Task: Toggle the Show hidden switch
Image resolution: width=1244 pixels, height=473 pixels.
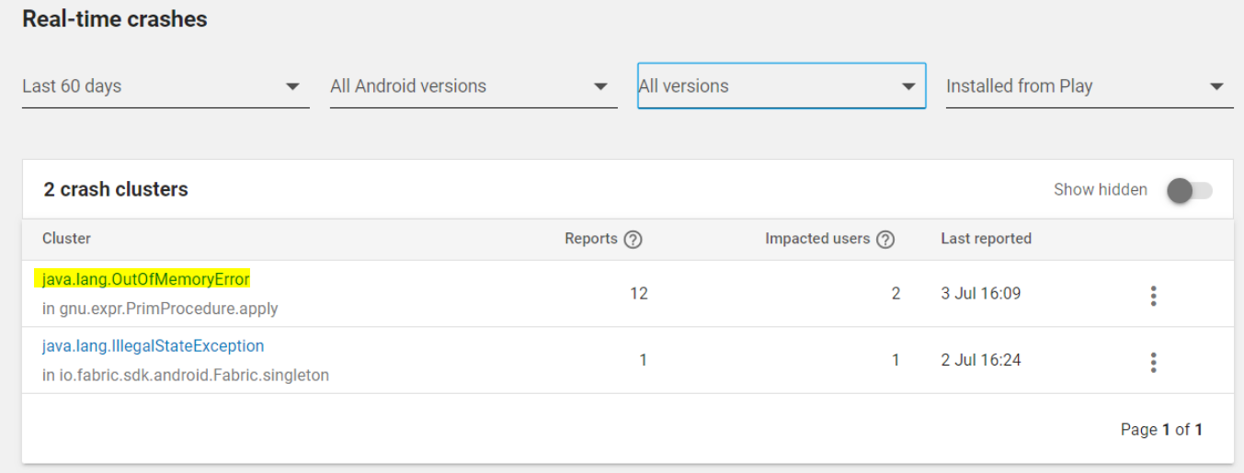Action: pyautogui.click(x=1189, y=190)
